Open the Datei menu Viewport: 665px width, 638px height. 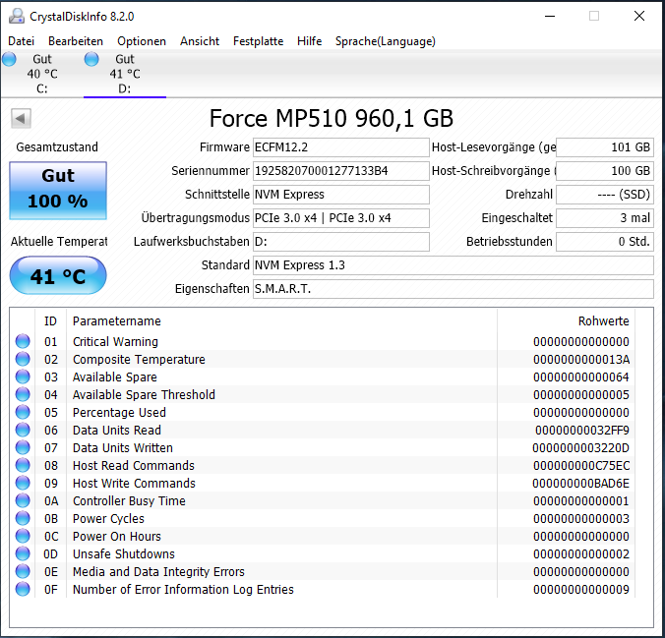click(21, 41)
